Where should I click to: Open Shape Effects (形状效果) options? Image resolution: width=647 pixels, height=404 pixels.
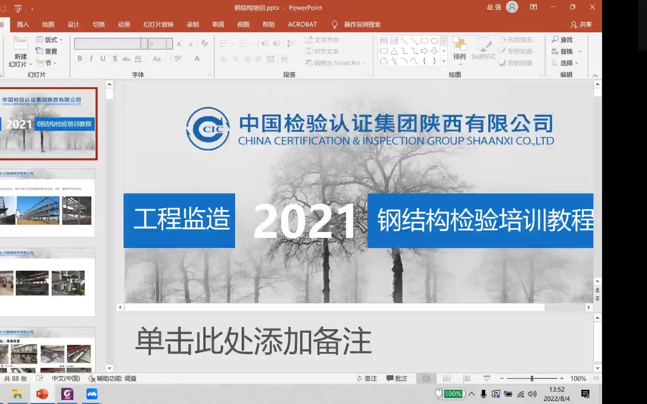(x=518, y=63)
